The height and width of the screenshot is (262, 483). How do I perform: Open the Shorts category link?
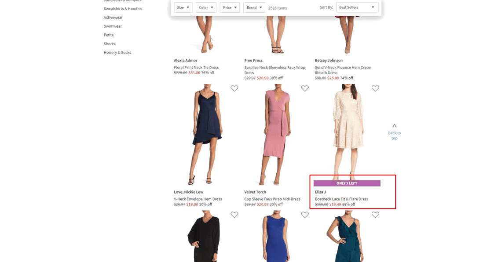(x=109, y=43)
